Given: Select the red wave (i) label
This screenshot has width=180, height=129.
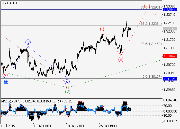Looking at the screenshot, I should pyautogui.click(x=102, y=29).
